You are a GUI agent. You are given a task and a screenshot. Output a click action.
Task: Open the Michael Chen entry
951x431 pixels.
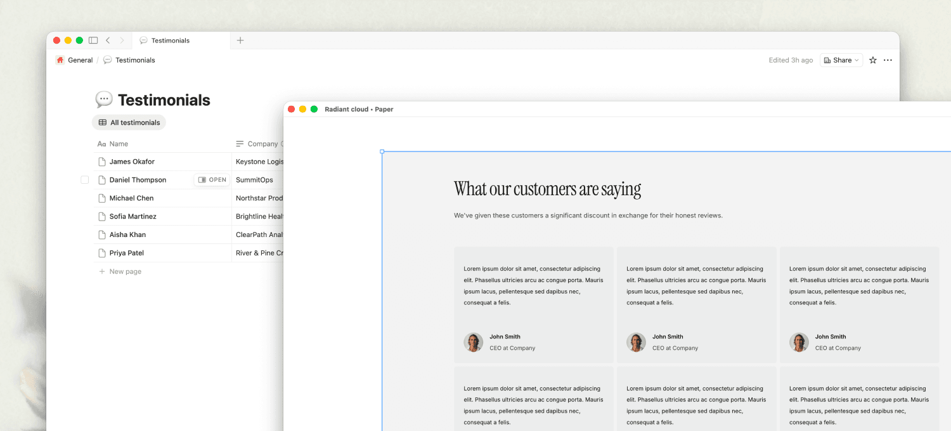tap(131, 198)
